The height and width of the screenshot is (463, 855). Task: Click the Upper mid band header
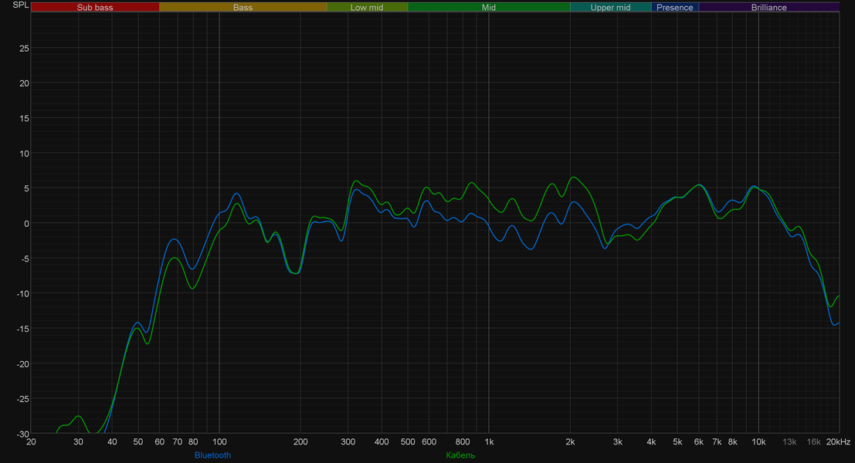[x=610, y=7]
